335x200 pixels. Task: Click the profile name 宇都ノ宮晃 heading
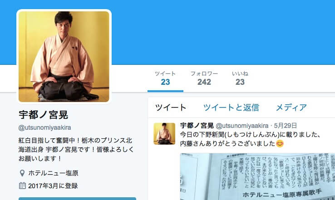click(44, 115)
